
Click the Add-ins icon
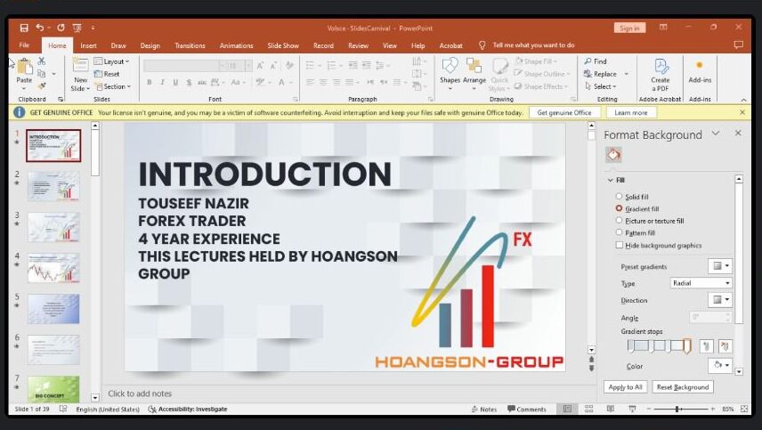click(700, 67)
